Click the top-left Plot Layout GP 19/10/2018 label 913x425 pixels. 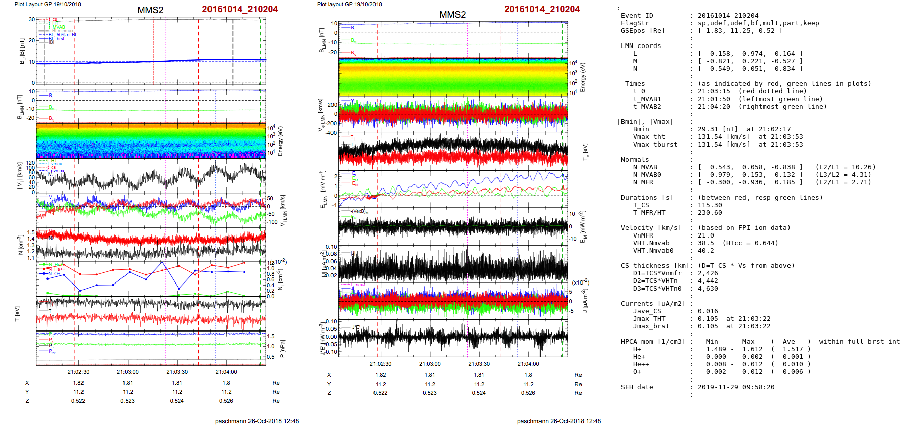[48, 4]
